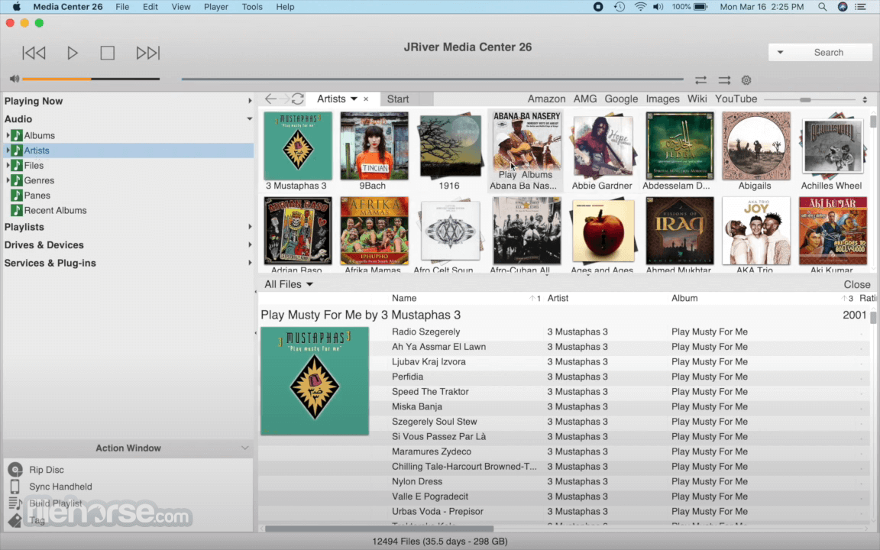Click the playback position seek bar
Image resolution: width=880 pixels, height=550 pixels.
[x=432, y=79]
